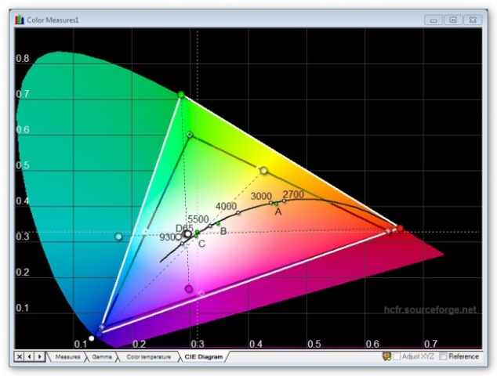Screen dimensions: 497x376
Task: Click the green primary measurement point
Action: tap(181, 95)
